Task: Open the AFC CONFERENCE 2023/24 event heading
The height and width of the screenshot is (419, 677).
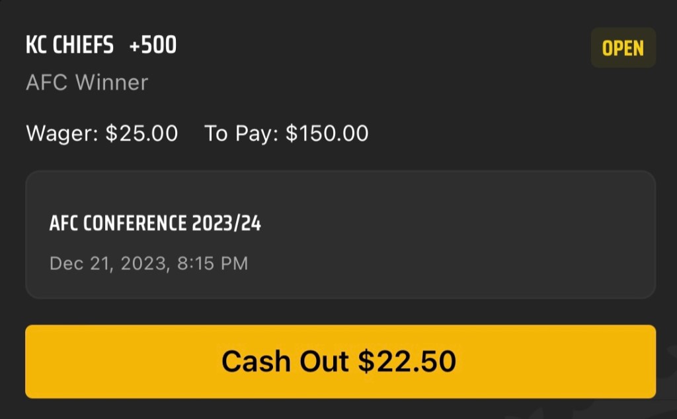Action: click(155, 224)
